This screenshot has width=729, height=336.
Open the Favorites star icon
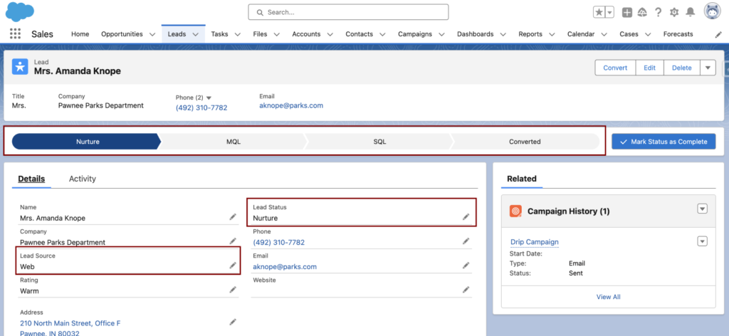pyautogui.click(x=599, y=13)
